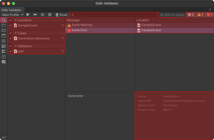214x140 pixels.
Task: Open the checklist panel sidebar icon
Action: click(x=3, y=30)
